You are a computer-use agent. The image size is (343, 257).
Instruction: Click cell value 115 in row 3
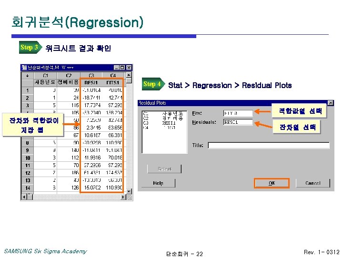click(x=69, y=105)
